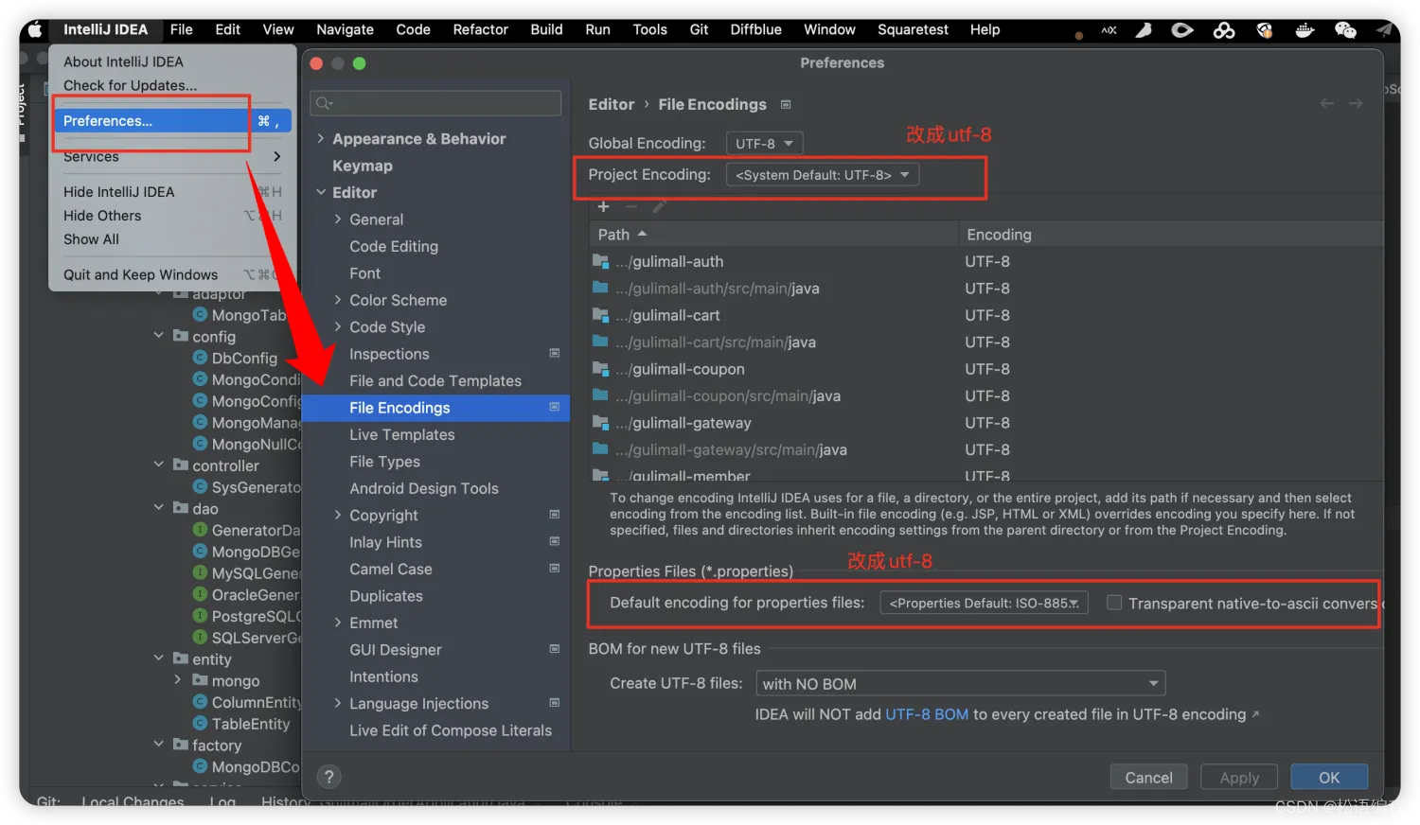Click the gulimall-gateway folder icon
This screenshot has height=825, width=1420.
[600, 423]
